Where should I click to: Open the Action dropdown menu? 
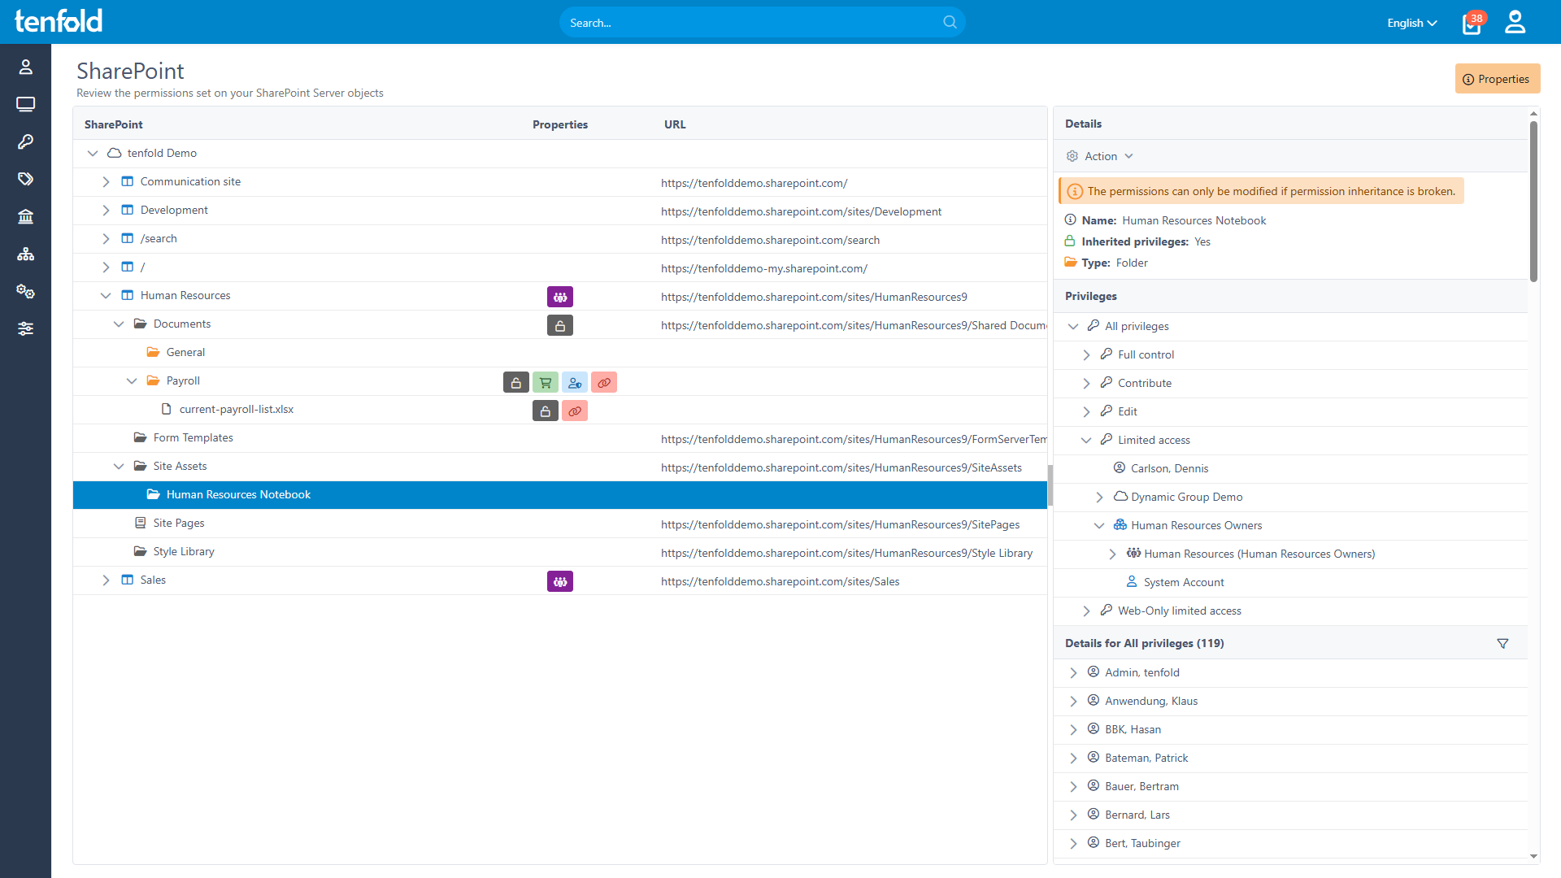[1101, 156]
